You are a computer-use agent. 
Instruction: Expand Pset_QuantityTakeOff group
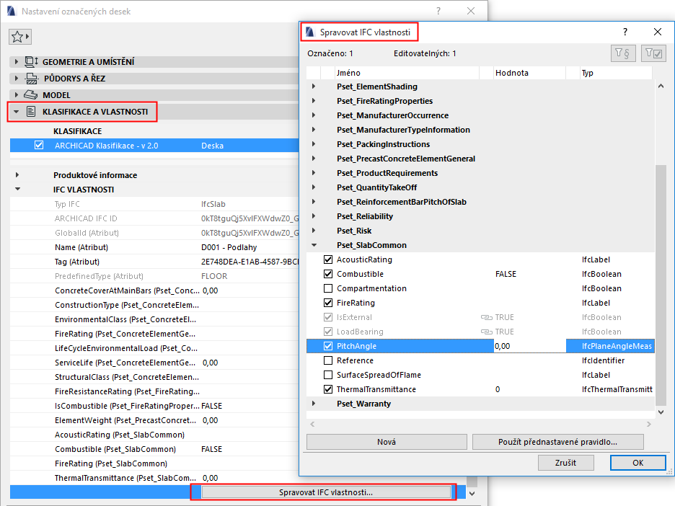pos(314,187)
